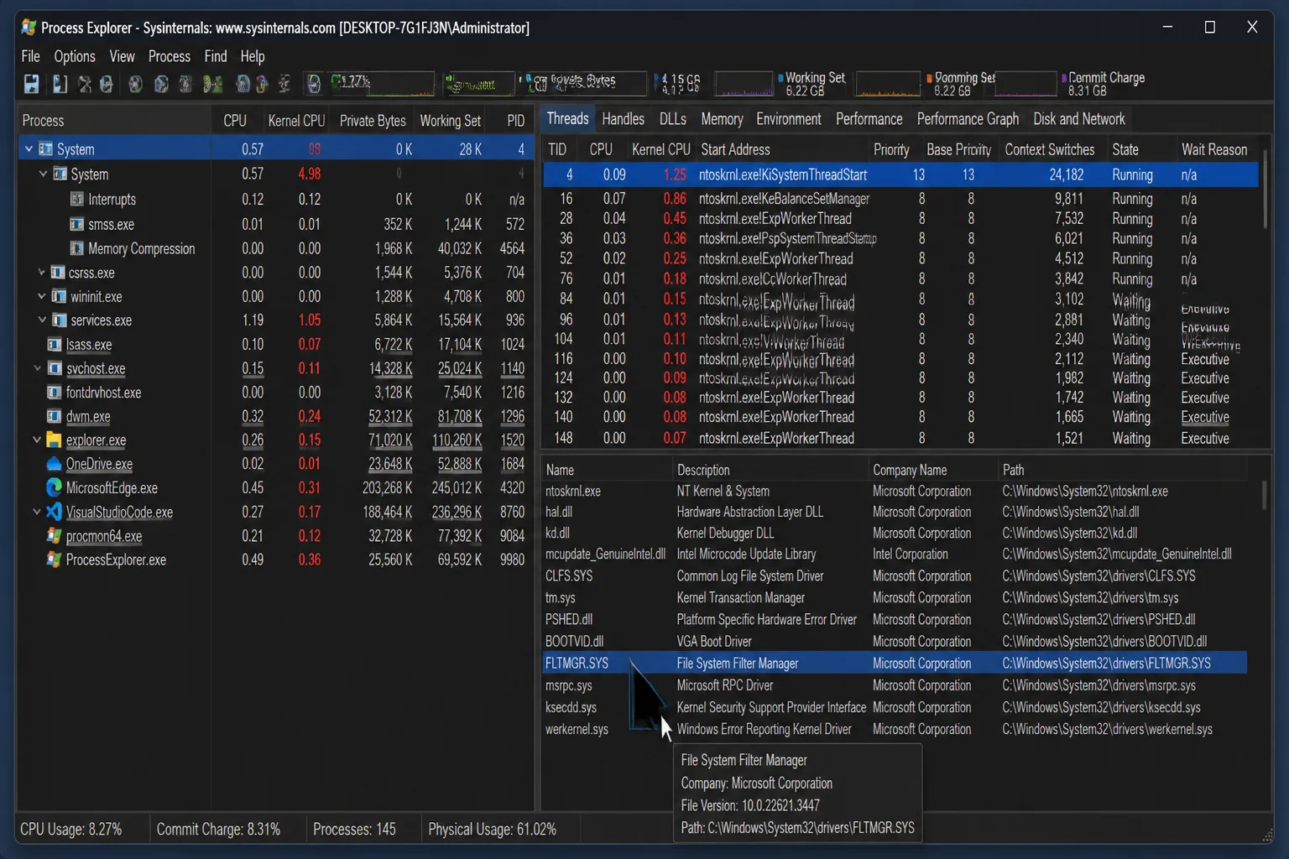Click the Memory Compression process icon
Screen dimensions: 1289x859
point(77,249)
